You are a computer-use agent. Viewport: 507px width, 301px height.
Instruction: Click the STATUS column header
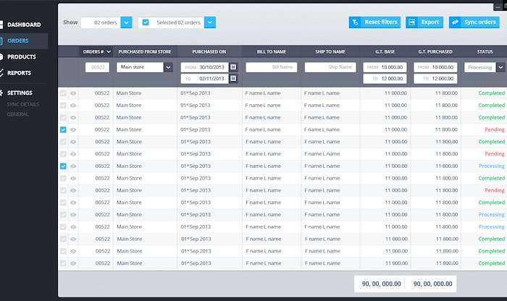coord(485,51)
